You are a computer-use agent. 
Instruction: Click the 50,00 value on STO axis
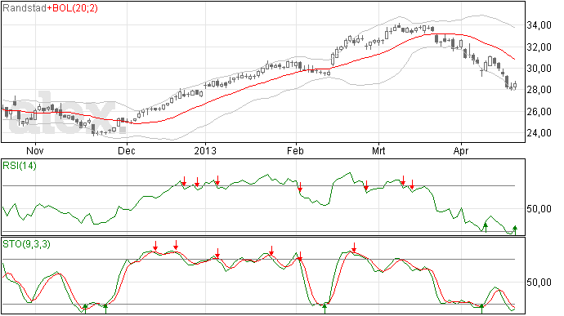click(539, 283)
